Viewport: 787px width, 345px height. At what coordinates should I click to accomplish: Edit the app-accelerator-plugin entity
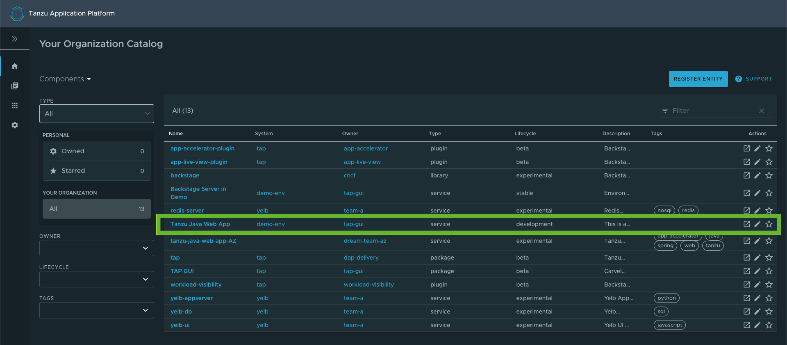coord(757,148)
